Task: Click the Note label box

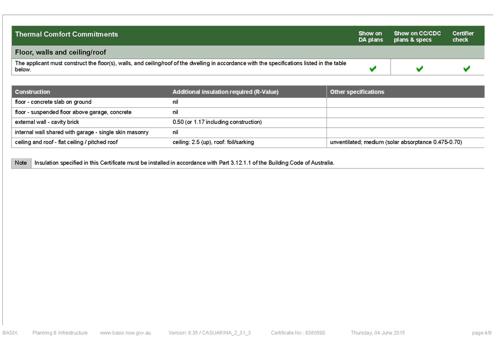Action: [21, 163]
